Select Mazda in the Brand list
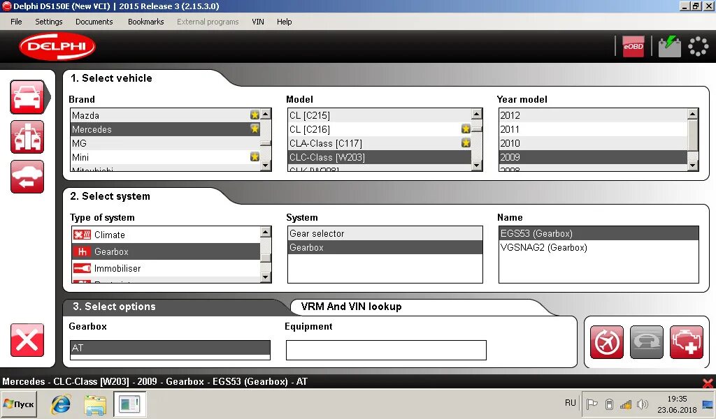The image size is (716, 419). point(165,115)
